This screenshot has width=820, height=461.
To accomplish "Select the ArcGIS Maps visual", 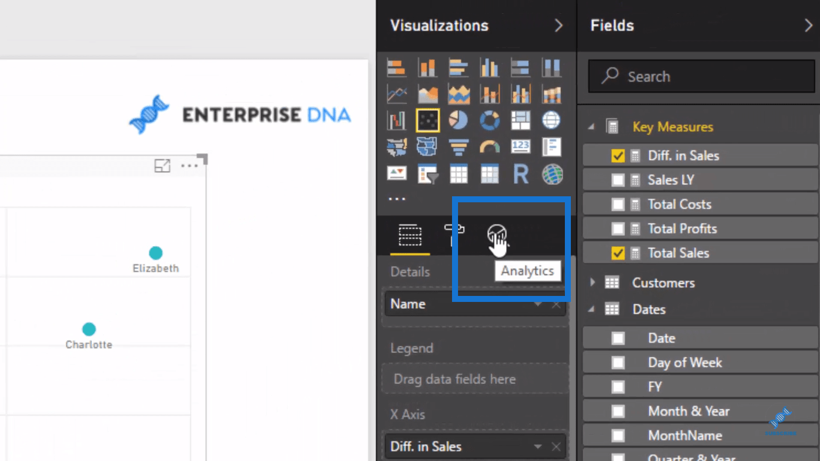I will pyautogui.click(x=552, y=174).
